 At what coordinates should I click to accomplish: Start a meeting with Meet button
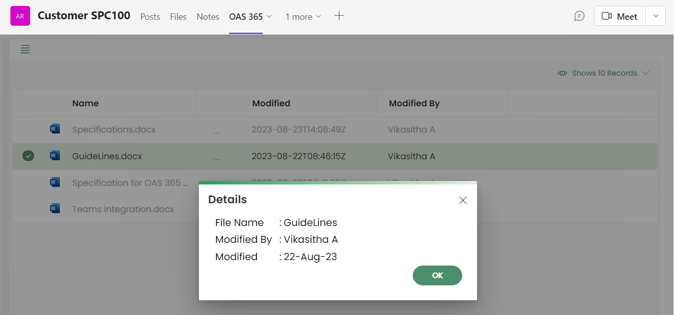click(620, 16)
